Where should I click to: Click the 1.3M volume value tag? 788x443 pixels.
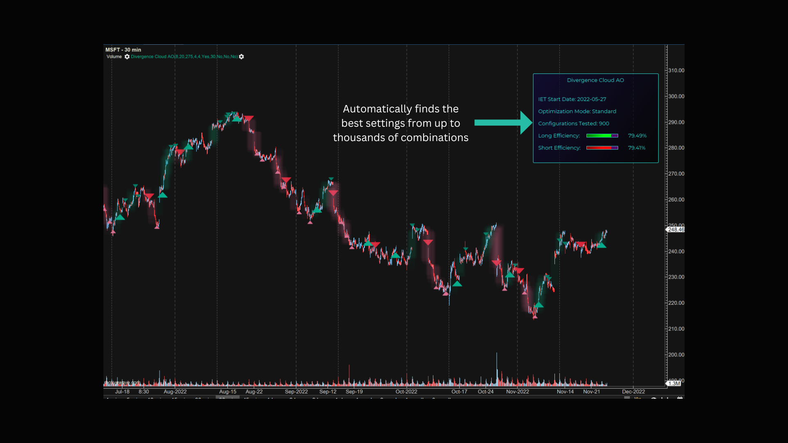tap(673, 384)
